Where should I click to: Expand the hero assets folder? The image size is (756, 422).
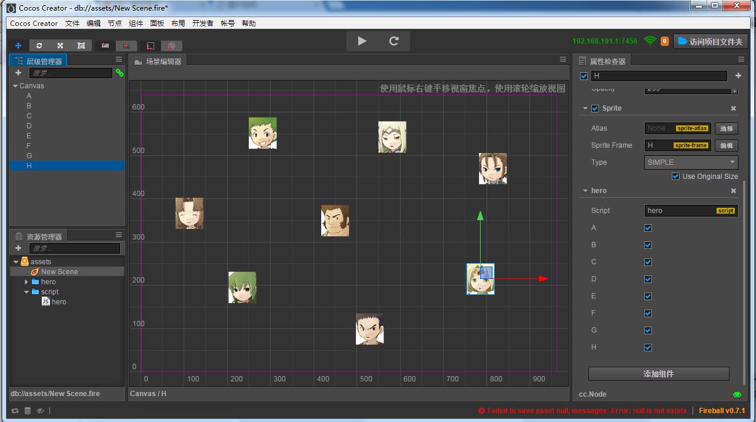pyautogui.click(x=26, y=282)
